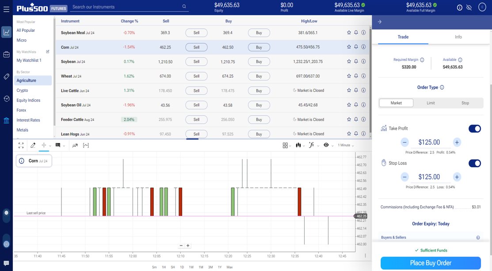Image resolution: width=492 pixels, height=271 pixels.
Task: Click Place Buy Order
Action: (x=431, y=263)
